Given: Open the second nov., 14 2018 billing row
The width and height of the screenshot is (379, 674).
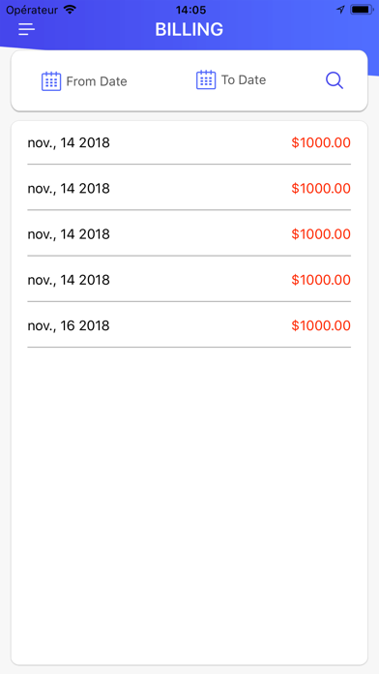Looking at the screenshot, I should coord(189,188).
